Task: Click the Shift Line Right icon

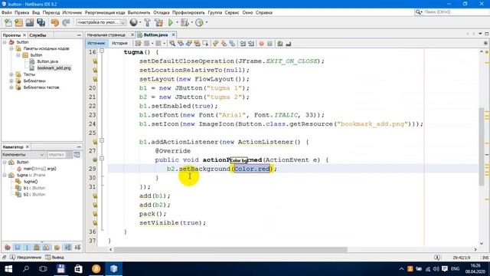Action: (251, 44)
